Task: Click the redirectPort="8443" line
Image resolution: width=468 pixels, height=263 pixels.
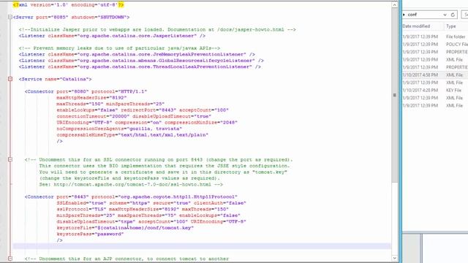Action: tap(143, 110)
